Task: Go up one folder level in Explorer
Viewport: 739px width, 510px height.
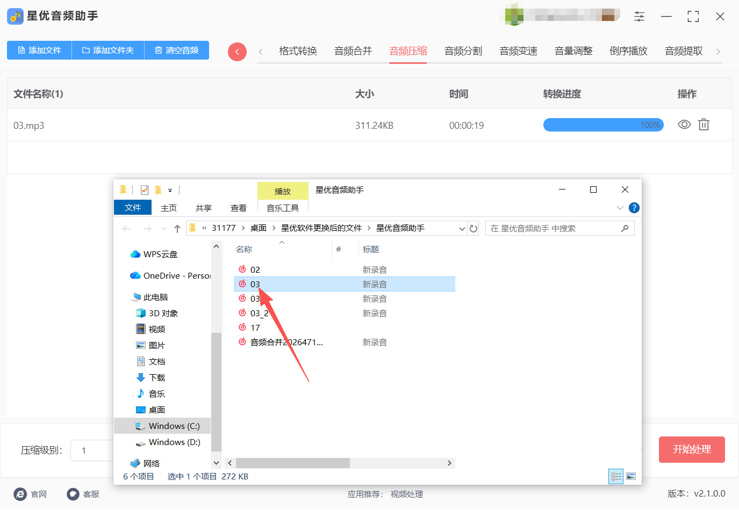Action: pos(177,229)
